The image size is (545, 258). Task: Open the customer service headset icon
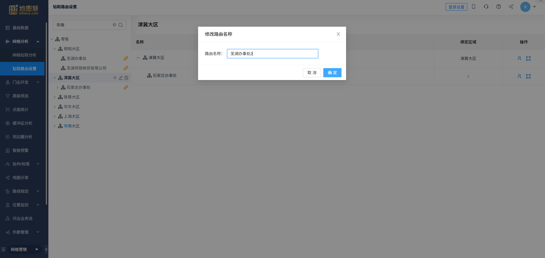pos(486,7)
